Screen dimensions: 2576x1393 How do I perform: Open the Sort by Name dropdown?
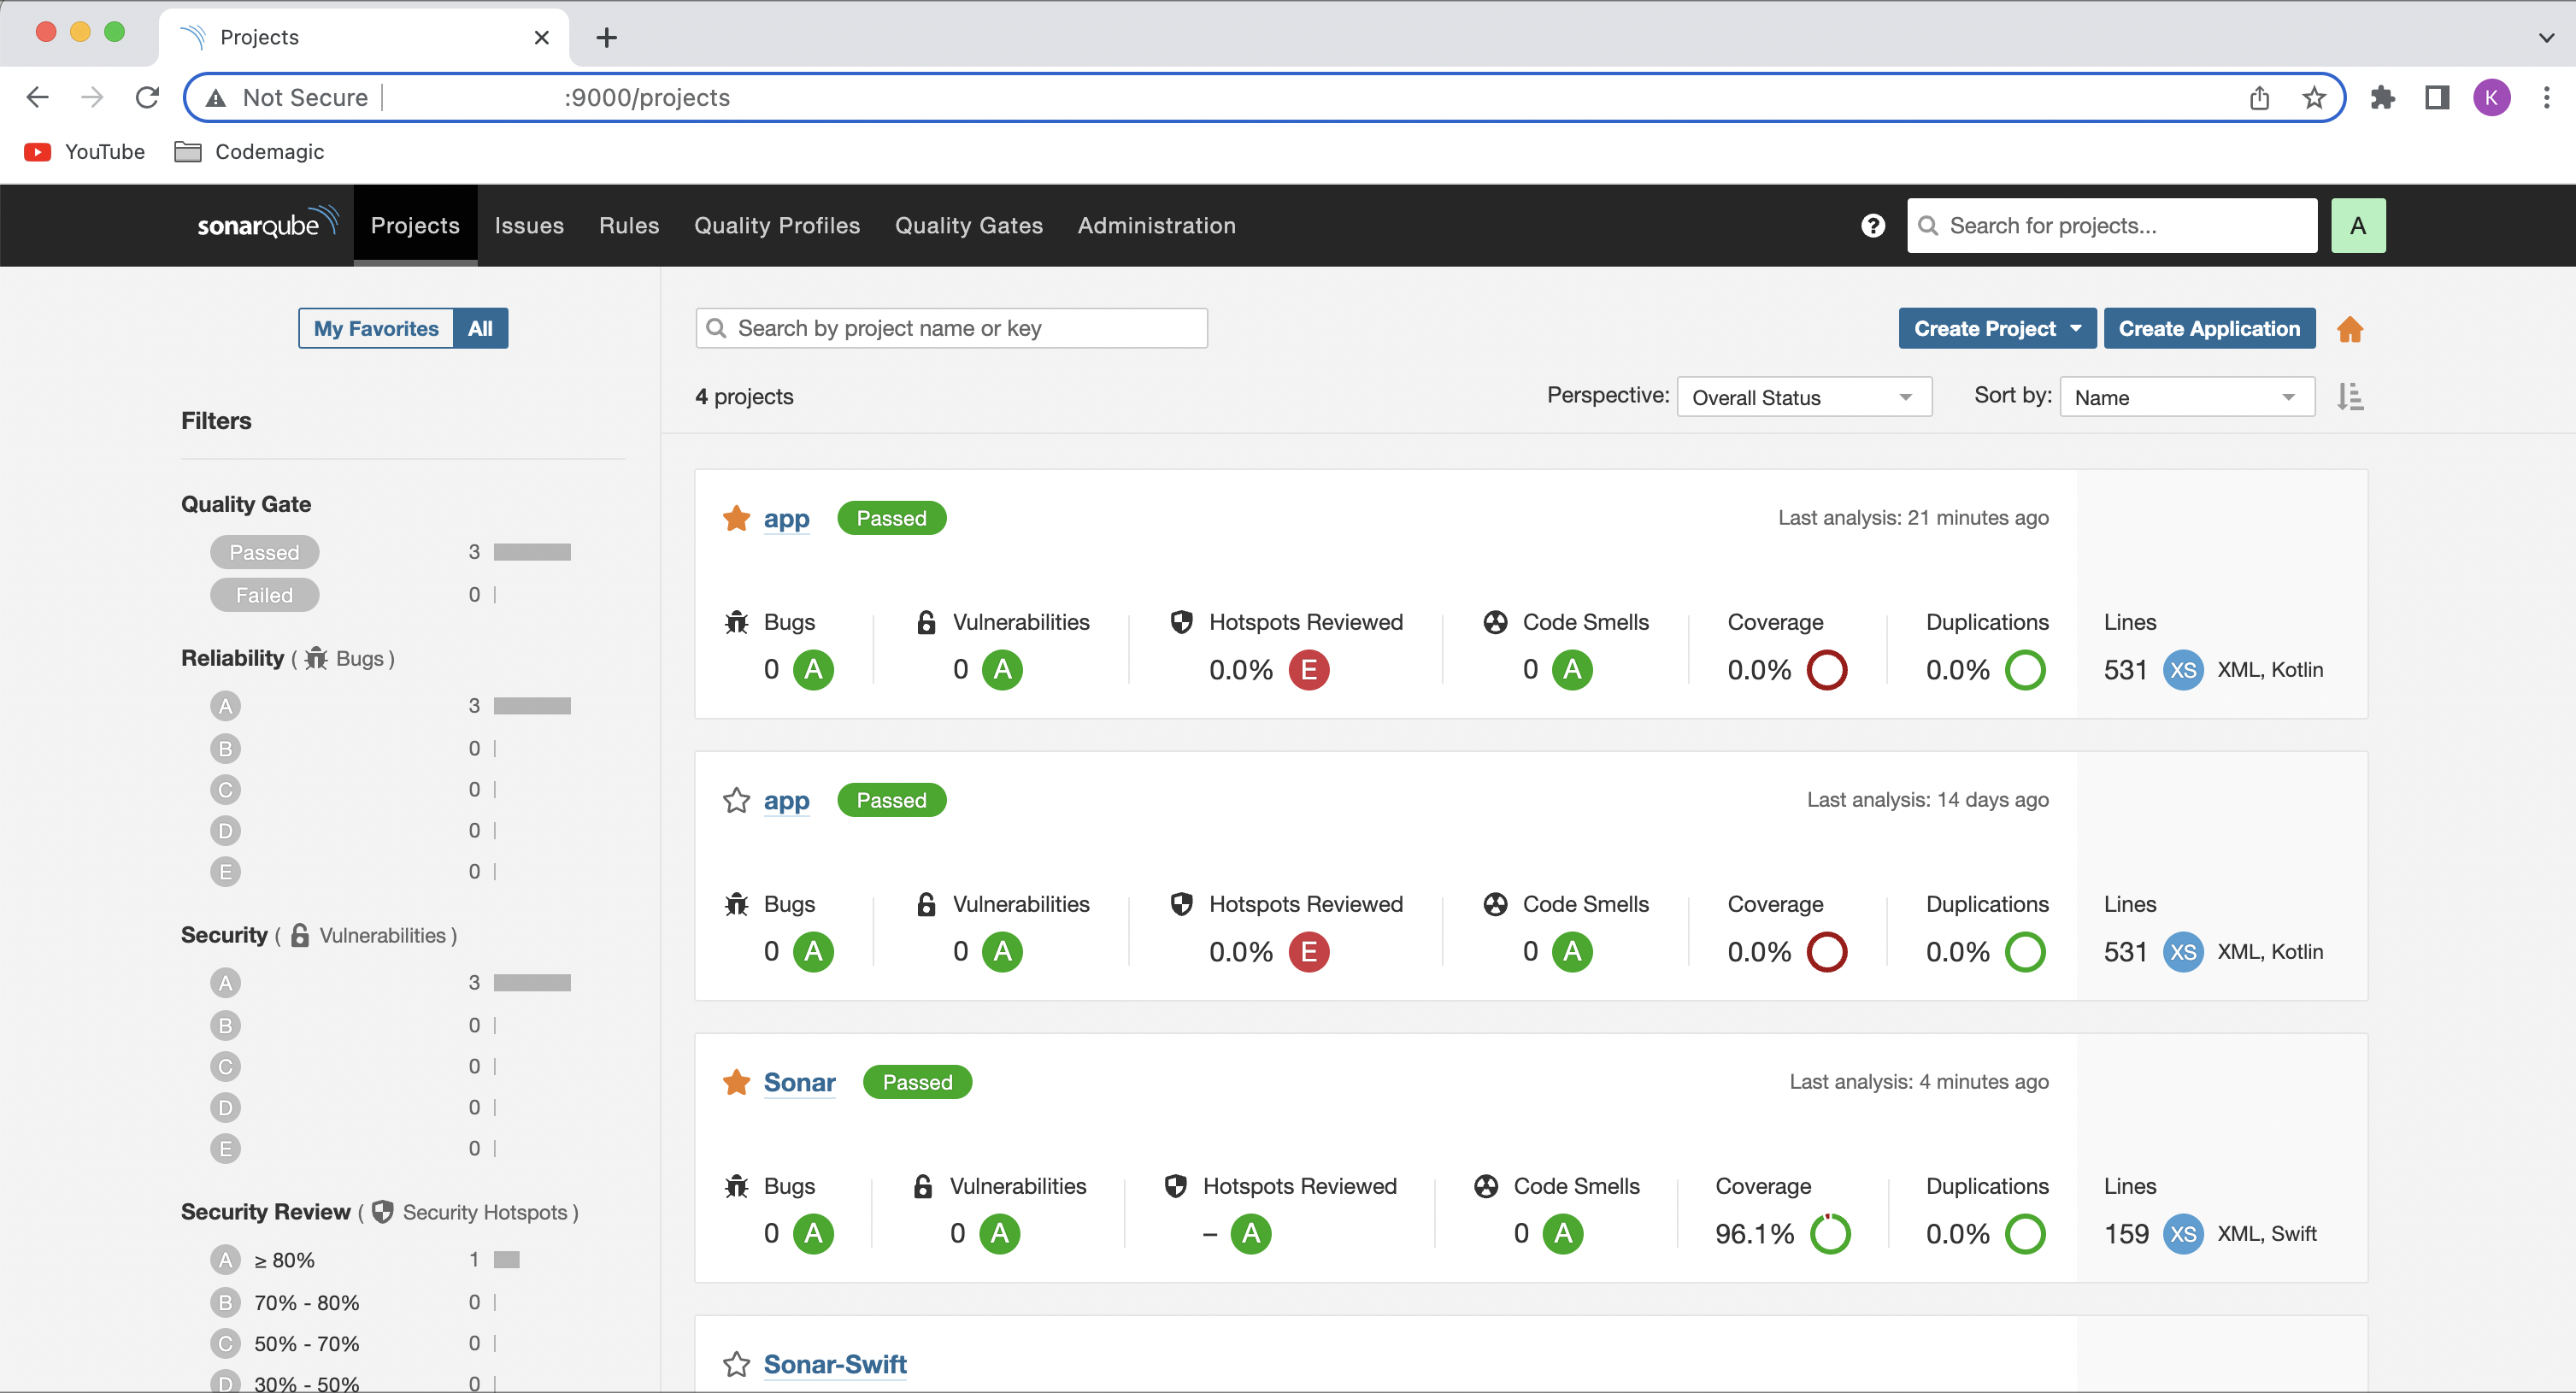click(x=2186, y=397)
